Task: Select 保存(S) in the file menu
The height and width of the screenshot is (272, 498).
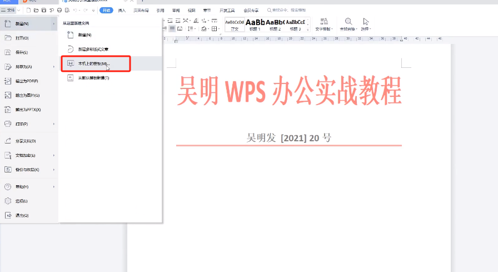Action: 28,52
